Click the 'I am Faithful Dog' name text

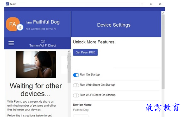pyautogui.click(x=43, y=22)
